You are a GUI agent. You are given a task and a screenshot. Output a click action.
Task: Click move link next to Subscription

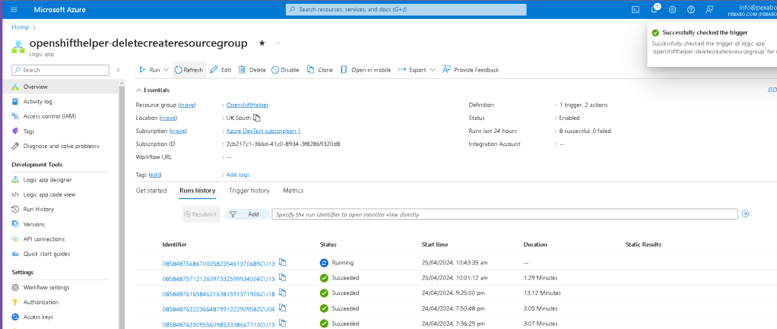click(x=179, y=131)
